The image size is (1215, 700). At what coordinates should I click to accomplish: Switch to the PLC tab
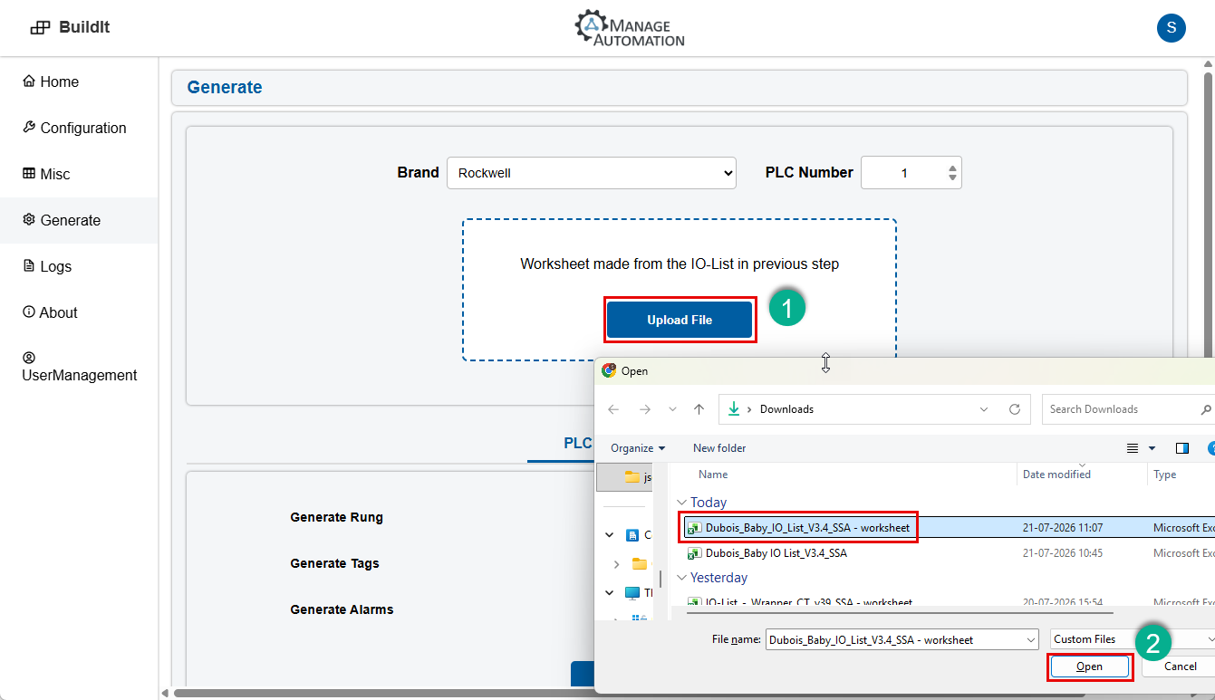tap(577, 444)
